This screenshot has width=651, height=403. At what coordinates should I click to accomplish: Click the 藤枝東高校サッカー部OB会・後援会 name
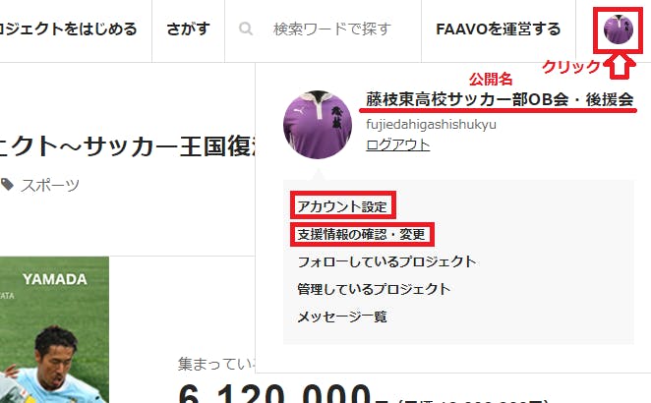pyautogui.click(x=500, y=99)
